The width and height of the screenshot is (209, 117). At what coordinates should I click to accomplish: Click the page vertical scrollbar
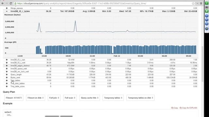[202, 64]
